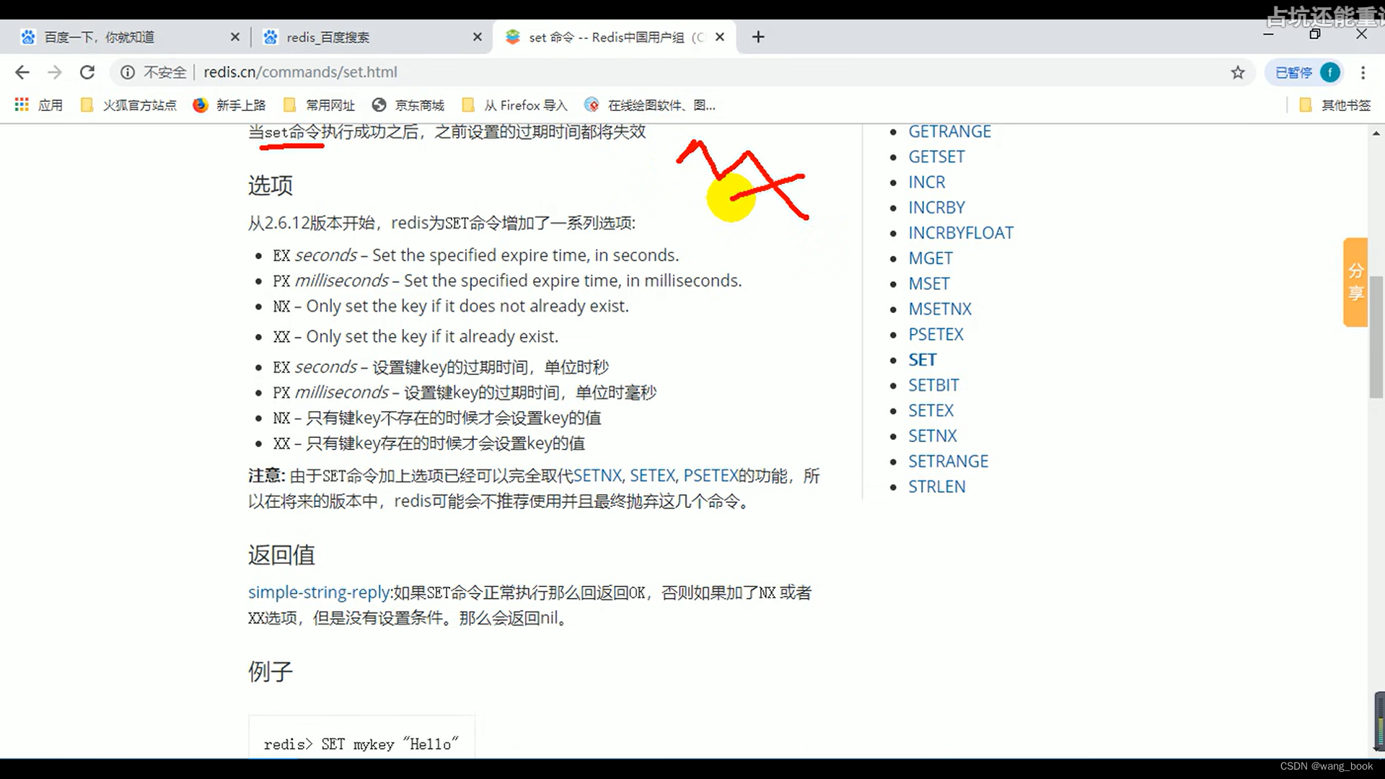Screen dimensions: 1385x779
Task: Open the SETEX sidebar command link
Action: 931,410
